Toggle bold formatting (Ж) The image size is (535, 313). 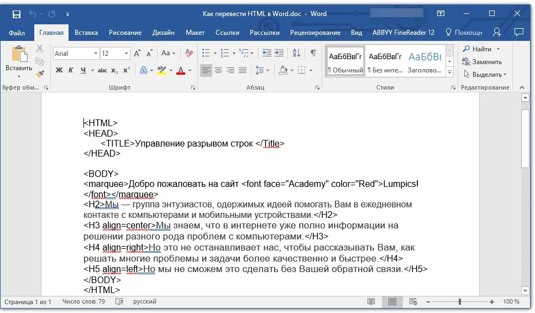[x=59, y=70]
